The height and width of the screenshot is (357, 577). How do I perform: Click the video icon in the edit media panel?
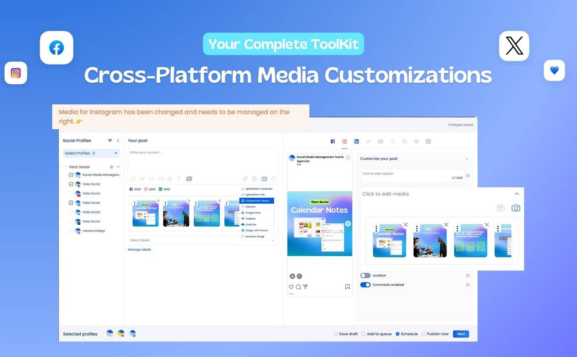pyautogui.click(x=501, y=208)
